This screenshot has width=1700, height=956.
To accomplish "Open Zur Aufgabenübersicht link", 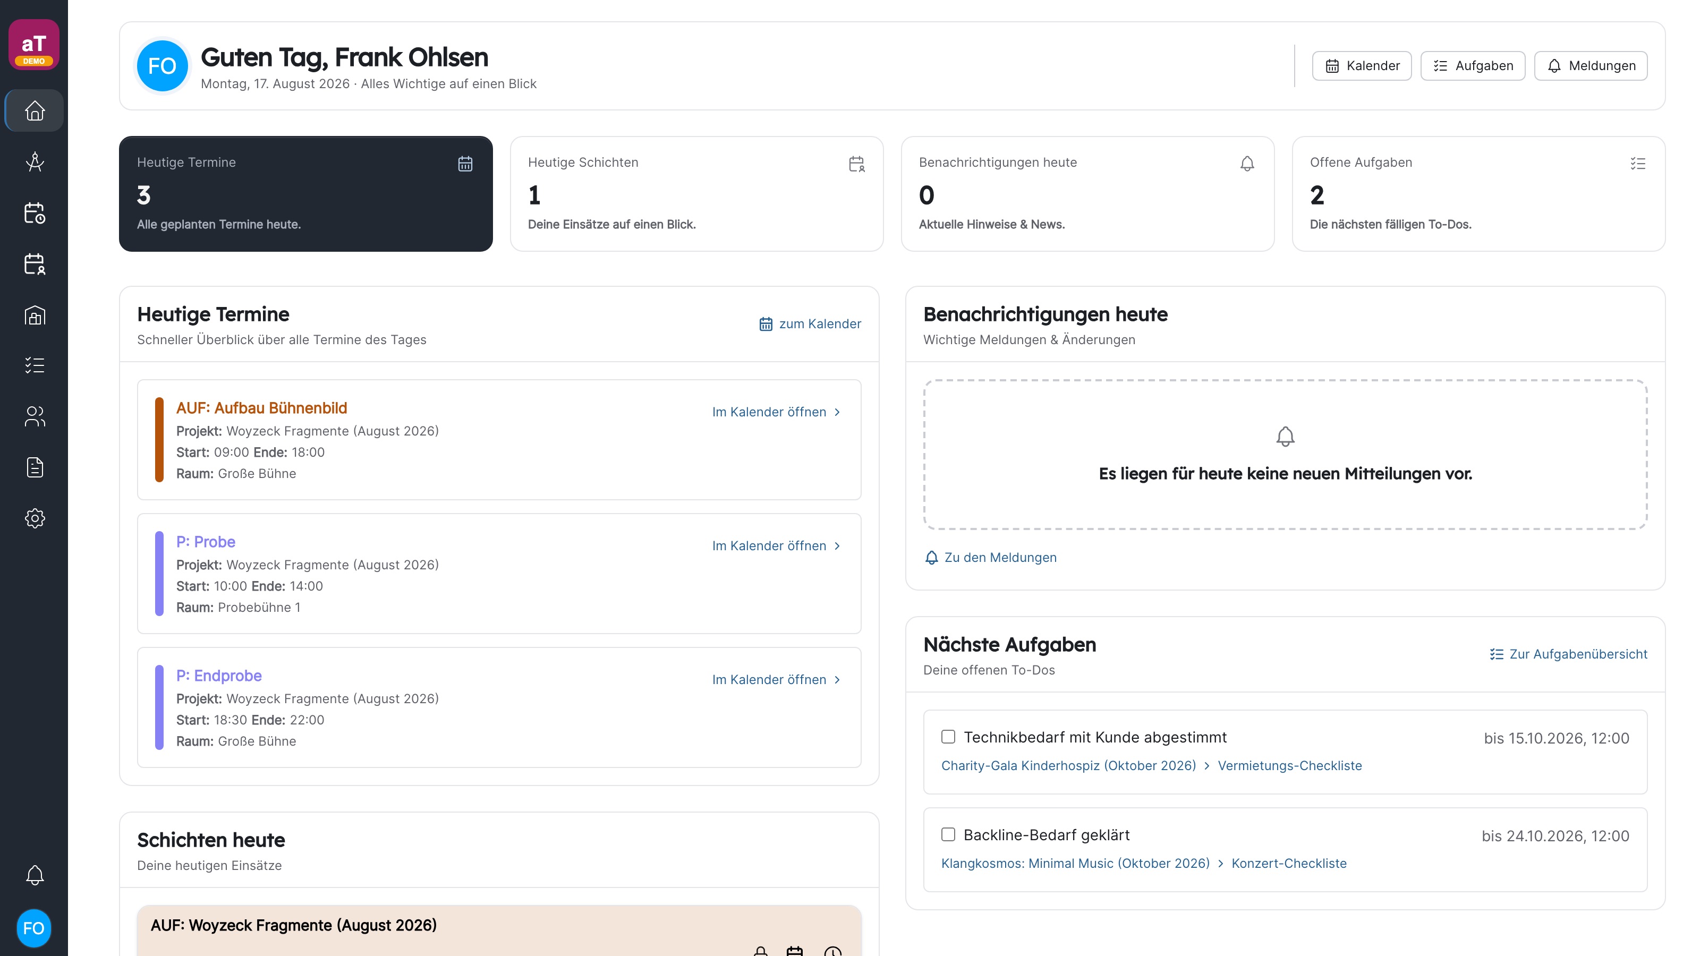I will pos(1568,654).
